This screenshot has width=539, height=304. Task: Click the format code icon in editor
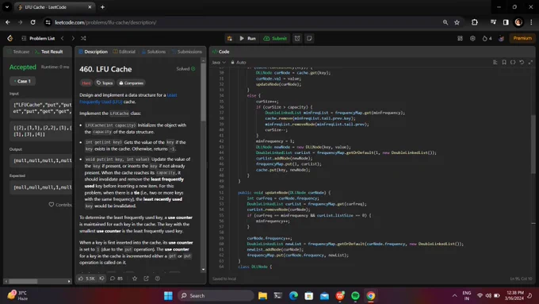click(495, 63)
